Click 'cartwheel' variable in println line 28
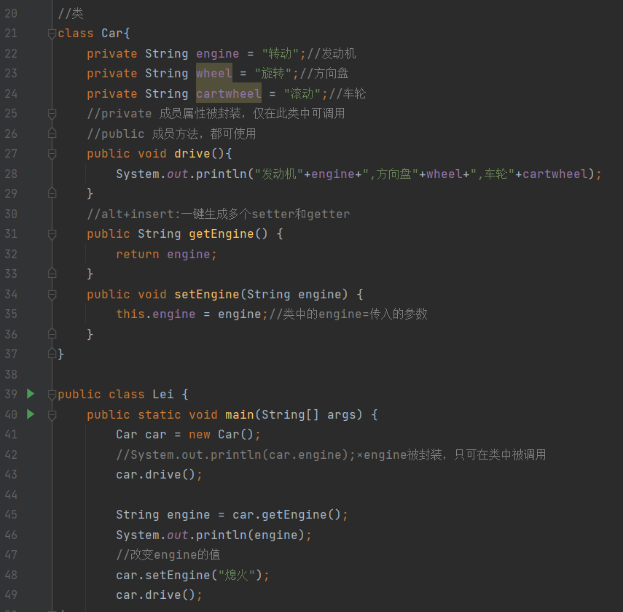Viewport: 623px width, 612px height. 555,174
